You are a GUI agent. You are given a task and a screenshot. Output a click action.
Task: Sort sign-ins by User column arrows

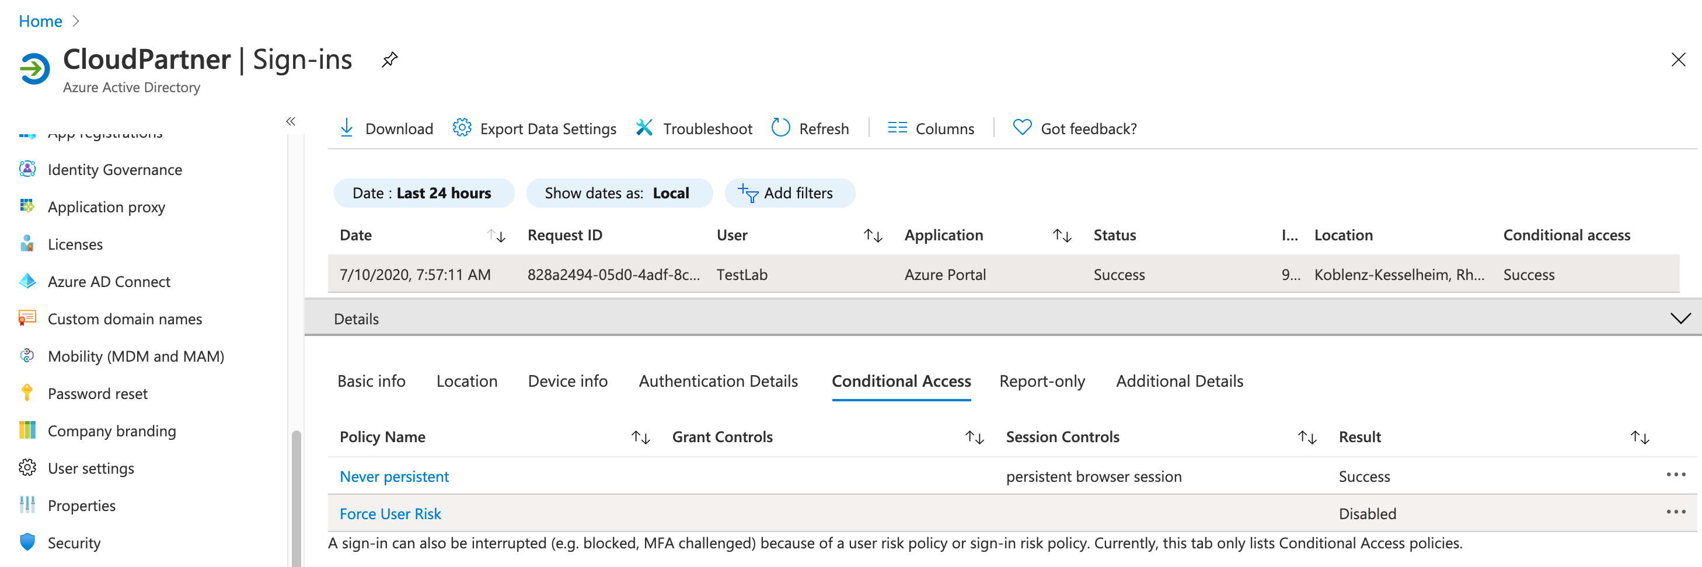(x=873, y=236)
